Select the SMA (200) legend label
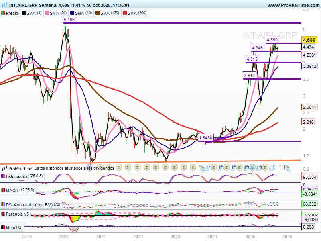The width and height of the screenshot is (321, 241). point(137,13)
